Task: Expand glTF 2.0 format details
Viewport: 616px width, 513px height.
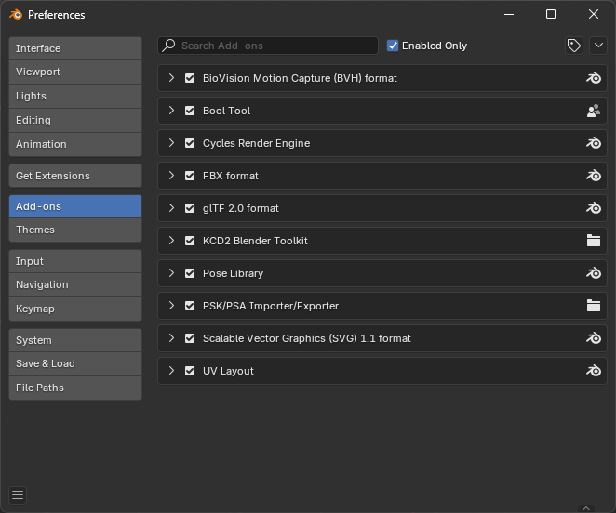Action: [171, 208]
